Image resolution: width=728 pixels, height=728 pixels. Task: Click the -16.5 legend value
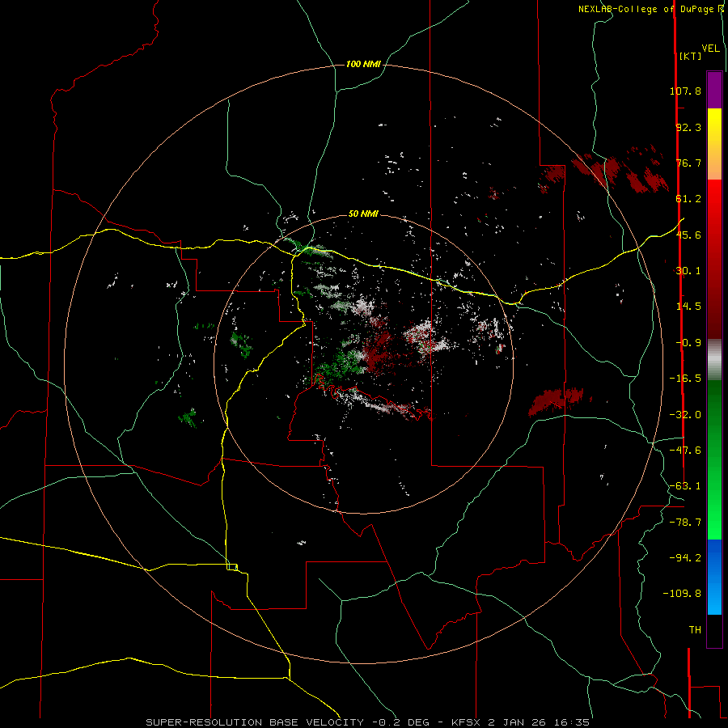[685, 379]
